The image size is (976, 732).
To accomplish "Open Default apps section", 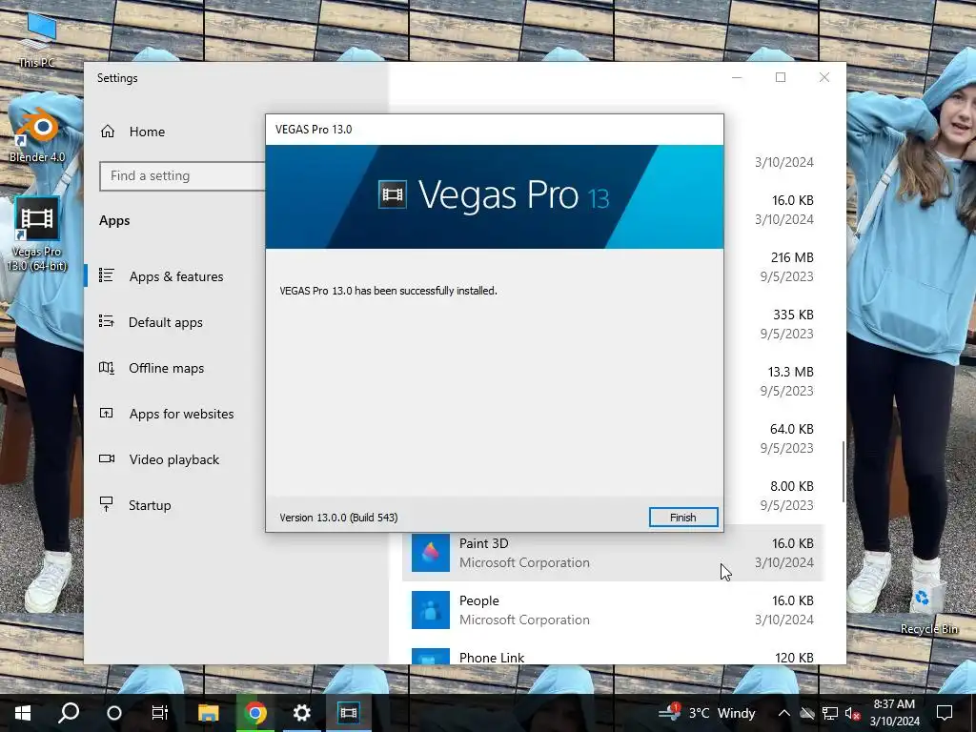I will pos(166,322).
